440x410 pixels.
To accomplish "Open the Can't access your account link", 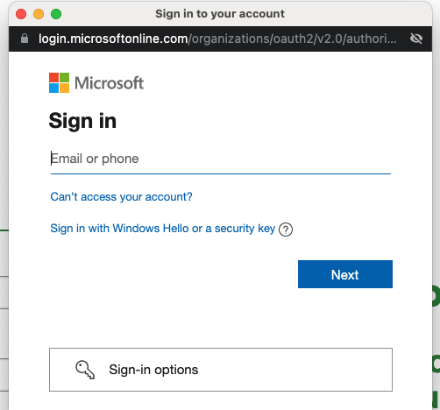I will (121, 197).
